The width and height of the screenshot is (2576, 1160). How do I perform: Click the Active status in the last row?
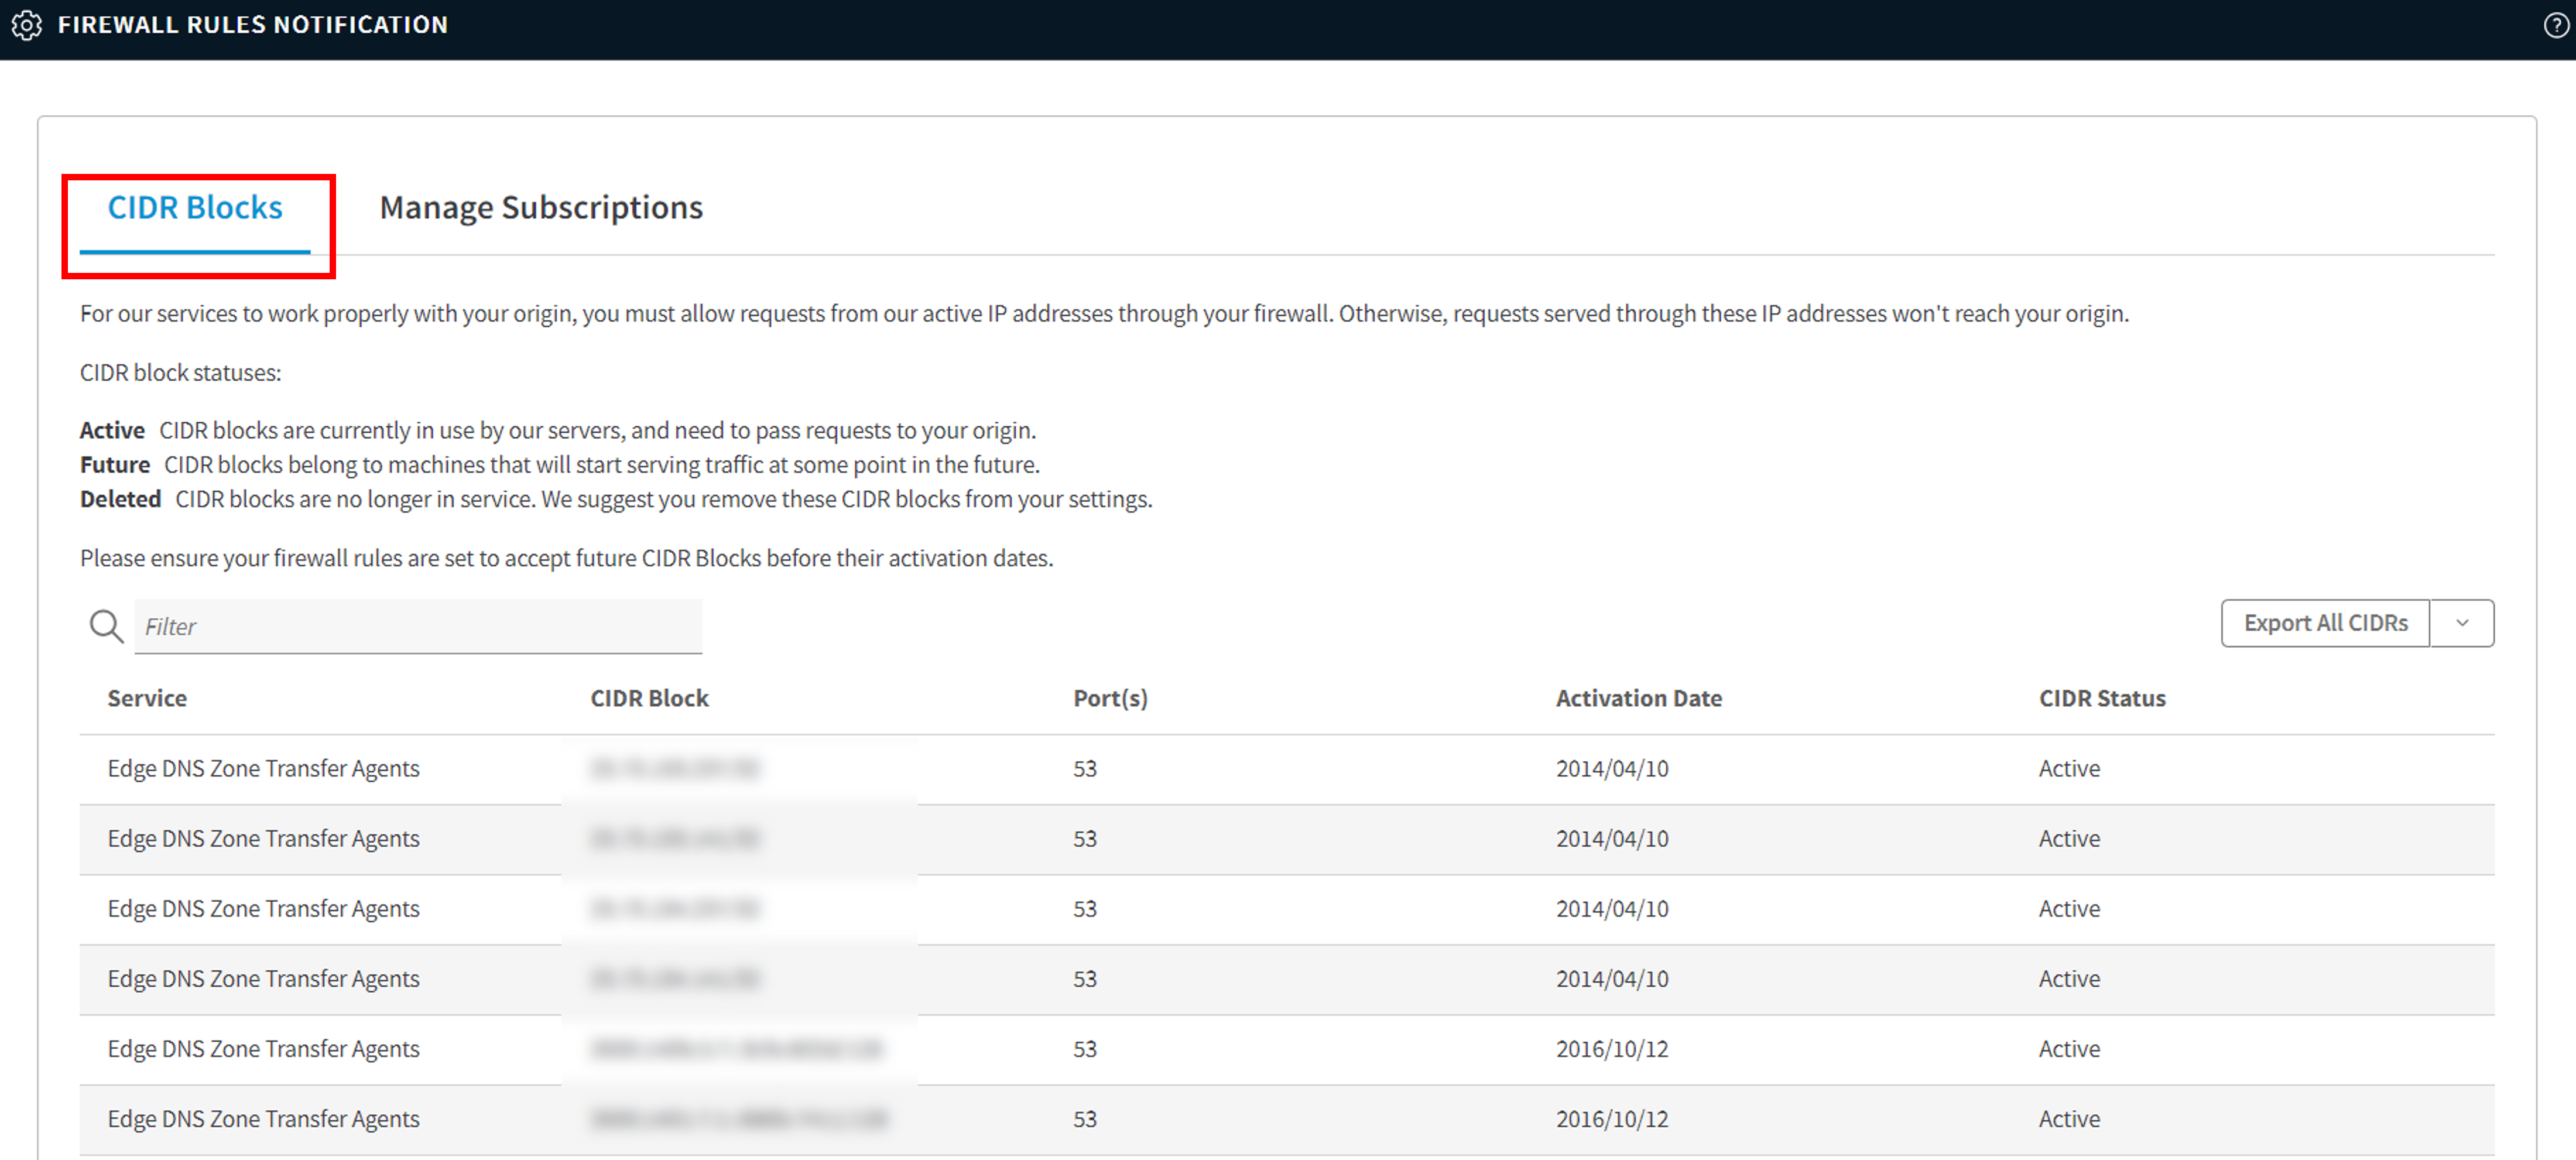pos(2069,1118)
